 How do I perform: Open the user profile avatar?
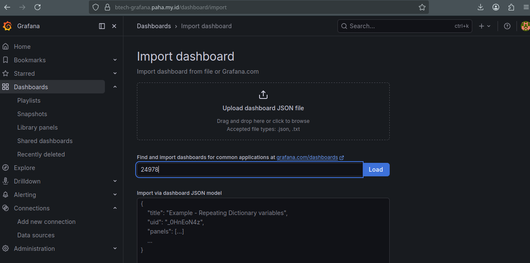[x=525, y=26]
